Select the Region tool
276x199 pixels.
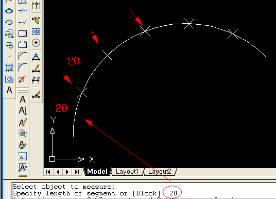9,79
